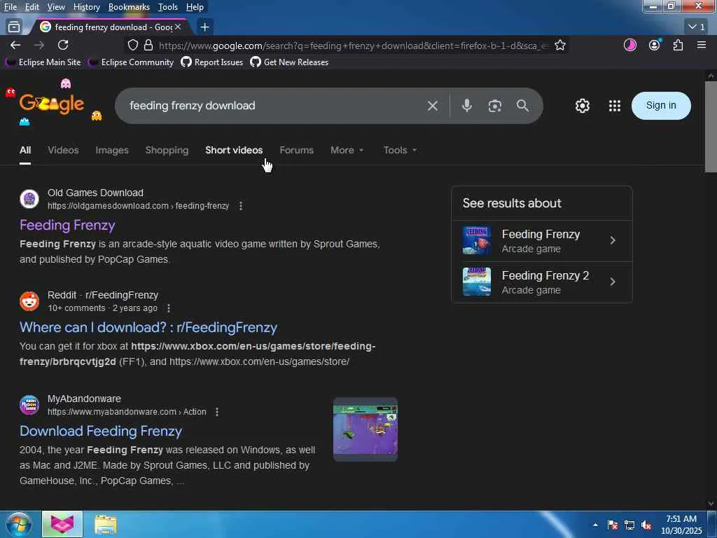Viewport: 717px width, 538px height.
Task: Open the Tools menu in menu bar
Action: point(168,7)
